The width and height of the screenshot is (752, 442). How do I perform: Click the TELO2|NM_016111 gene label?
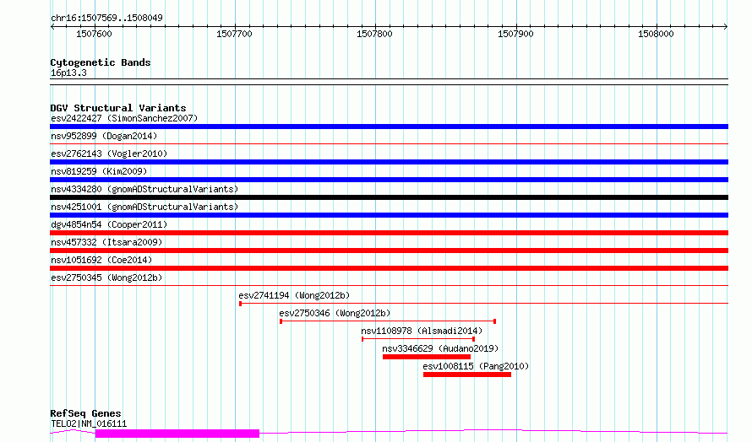[x=89, y=423]
